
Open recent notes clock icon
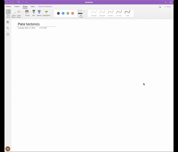(8, 34)
